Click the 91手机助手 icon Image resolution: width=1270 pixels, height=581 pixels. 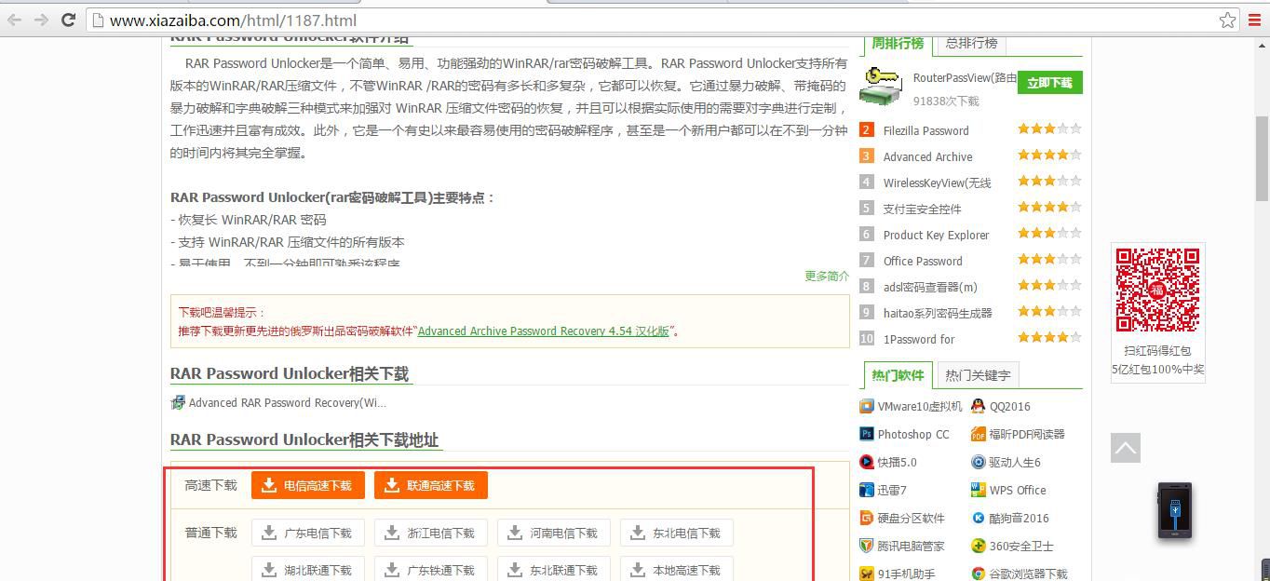[x=867, y=574]
